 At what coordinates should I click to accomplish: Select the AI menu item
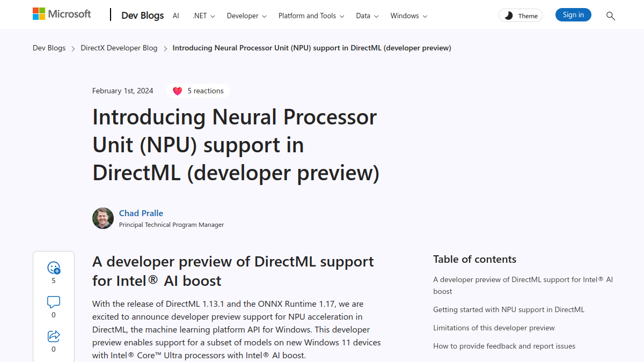point(176,16)
